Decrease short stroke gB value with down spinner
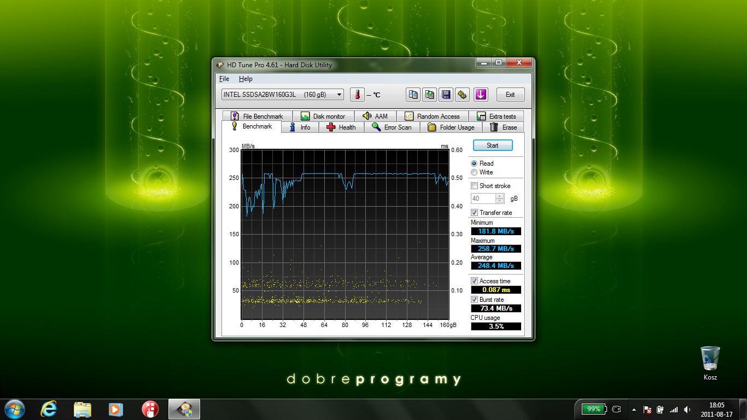This screenshot has height=420, width=747. [500, 201]
